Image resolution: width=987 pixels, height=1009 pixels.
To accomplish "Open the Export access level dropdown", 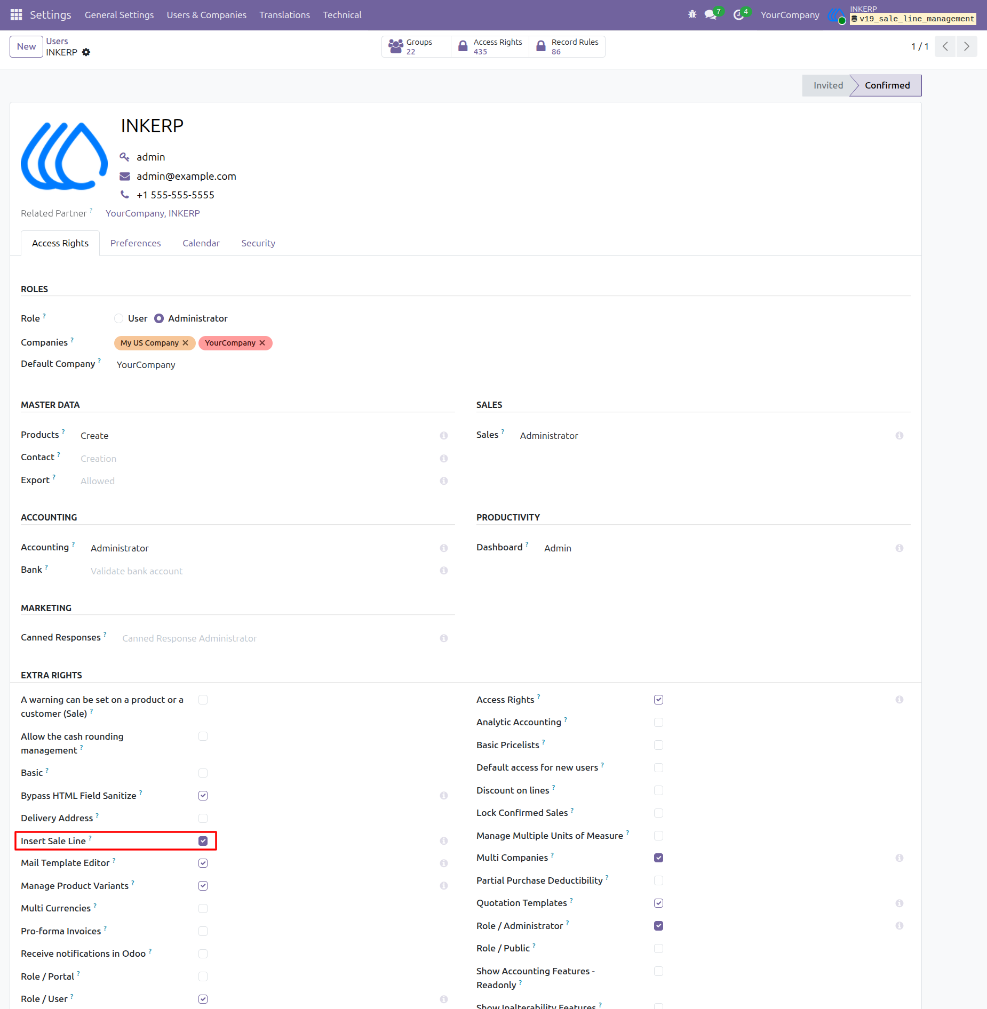I will pyautogui.click(x=257, y=481).
